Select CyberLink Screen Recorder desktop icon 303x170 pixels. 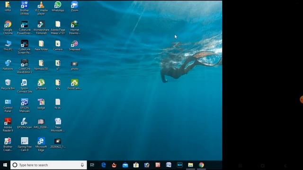[x=25, y=47]
